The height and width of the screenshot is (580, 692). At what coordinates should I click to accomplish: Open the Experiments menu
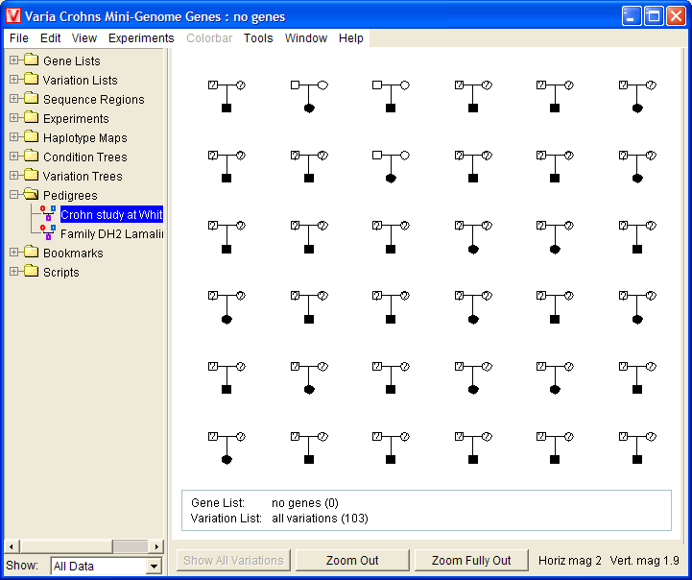pos(141,38)
